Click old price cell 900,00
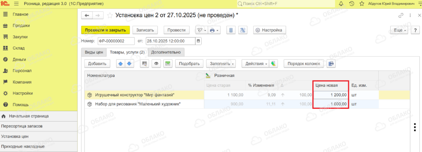The image size is (422, 152). tap(225, 104)
